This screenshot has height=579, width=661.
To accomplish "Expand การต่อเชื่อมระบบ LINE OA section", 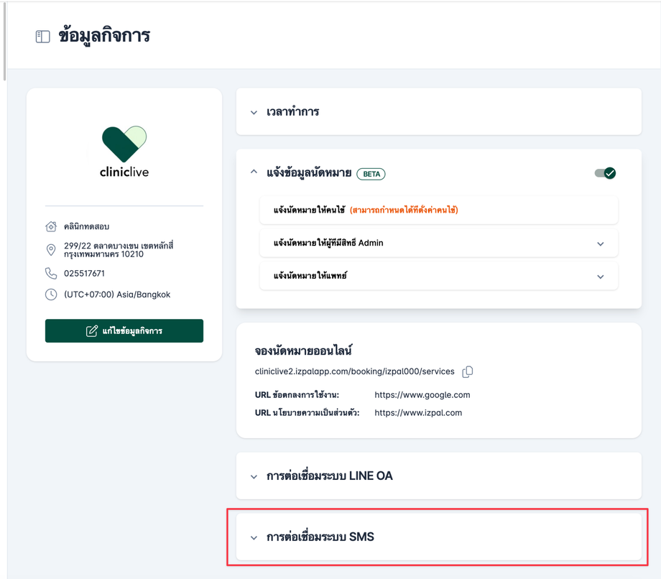I will tap(254, 477).
